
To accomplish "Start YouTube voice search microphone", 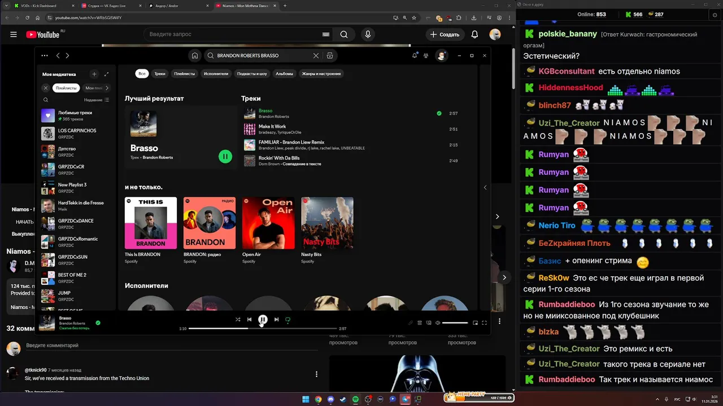I will click(368, 34).
